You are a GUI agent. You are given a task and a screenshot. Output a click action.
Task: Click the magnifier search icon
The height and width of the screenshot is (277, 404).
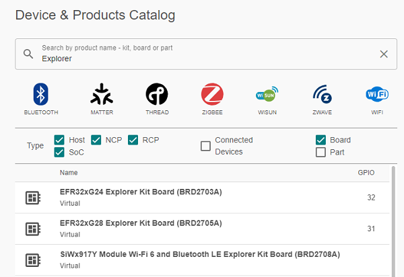tap(28, 54)
